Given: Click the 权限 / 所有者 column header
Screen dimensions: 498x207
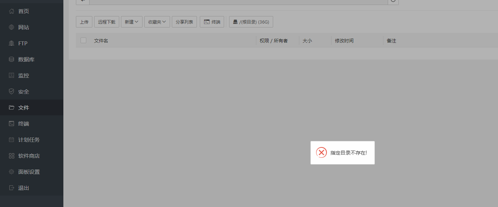Looking at the screenshot, I should [274, 41].
